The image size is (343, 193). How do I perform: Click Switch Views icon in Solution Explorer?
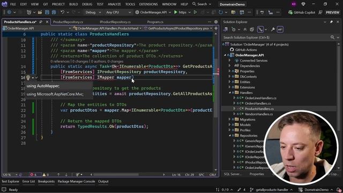click(226, 29)
